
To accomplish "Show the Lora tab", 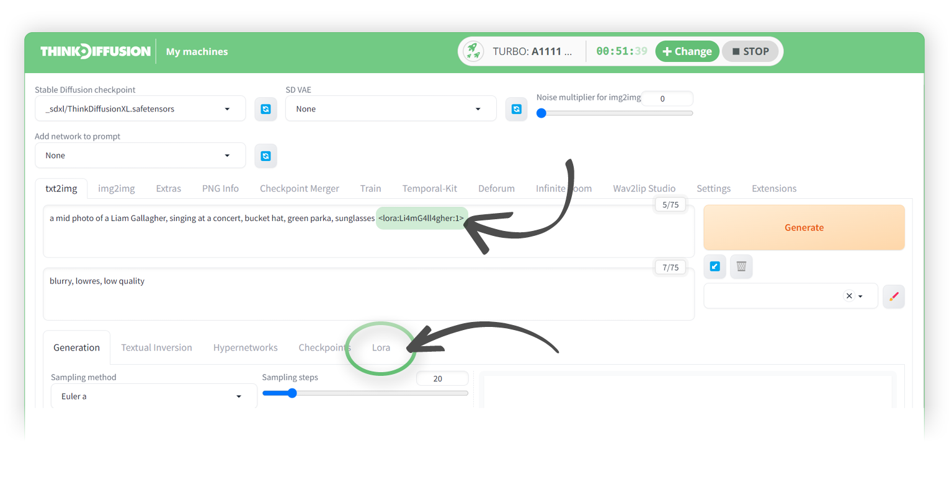I will [x=381, y=347].
